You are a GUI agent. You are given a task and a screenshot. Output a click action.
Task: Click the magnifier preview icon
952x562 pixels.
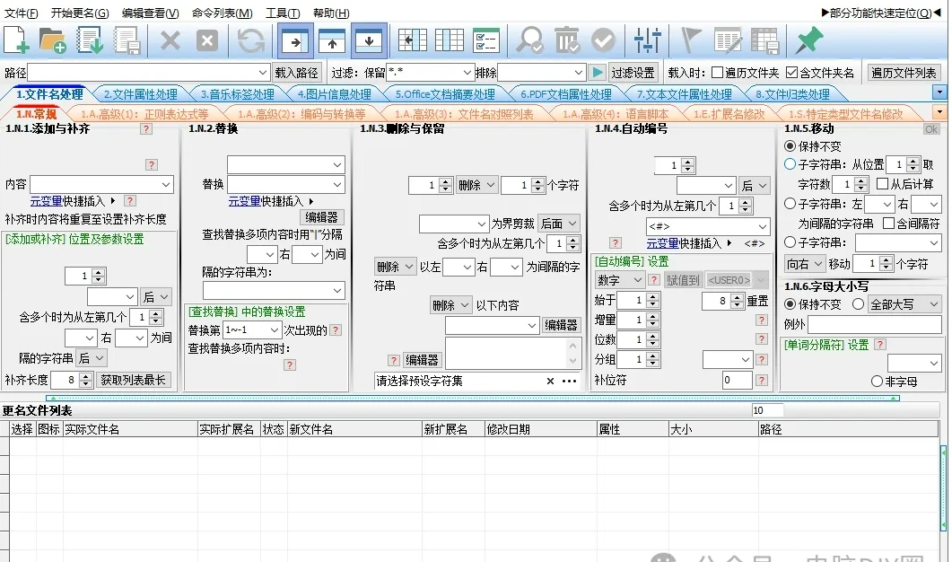(x=530, y=40)
